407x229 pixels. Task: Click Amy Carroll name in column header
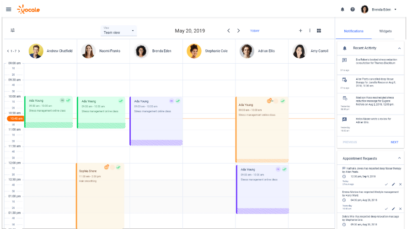[319, 51]
